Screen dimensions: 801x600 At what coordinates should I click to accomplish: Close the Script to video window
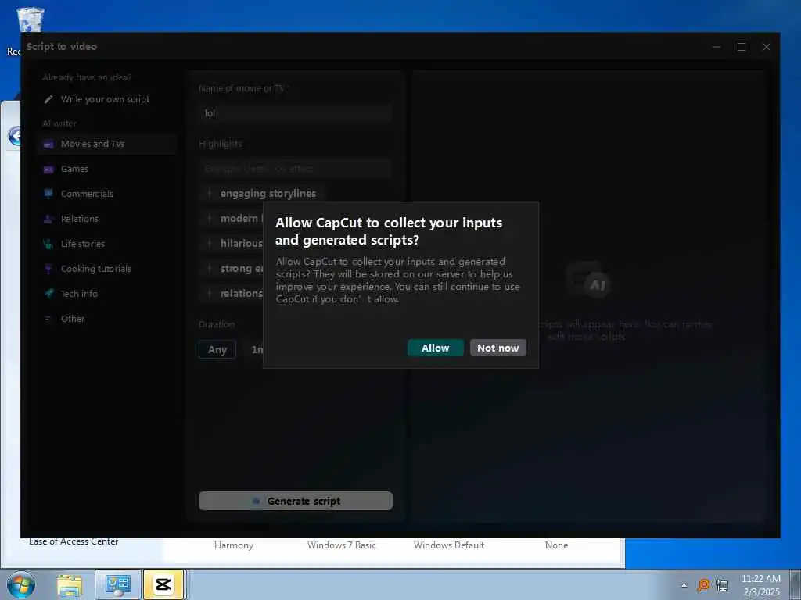tap(767, 47)
